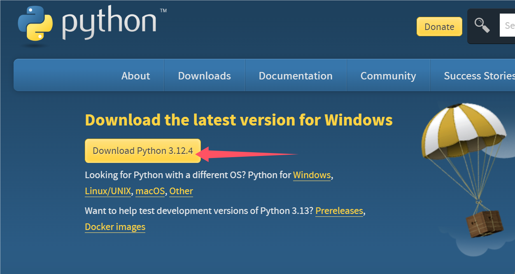Image resolution: width=515 pixels, height=274 pixels.
Task: Follow the Linux/UNIX link
Action: pos(108,191)
